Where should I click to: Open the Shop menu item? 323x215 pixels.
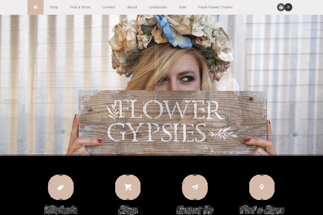[53, 7]
